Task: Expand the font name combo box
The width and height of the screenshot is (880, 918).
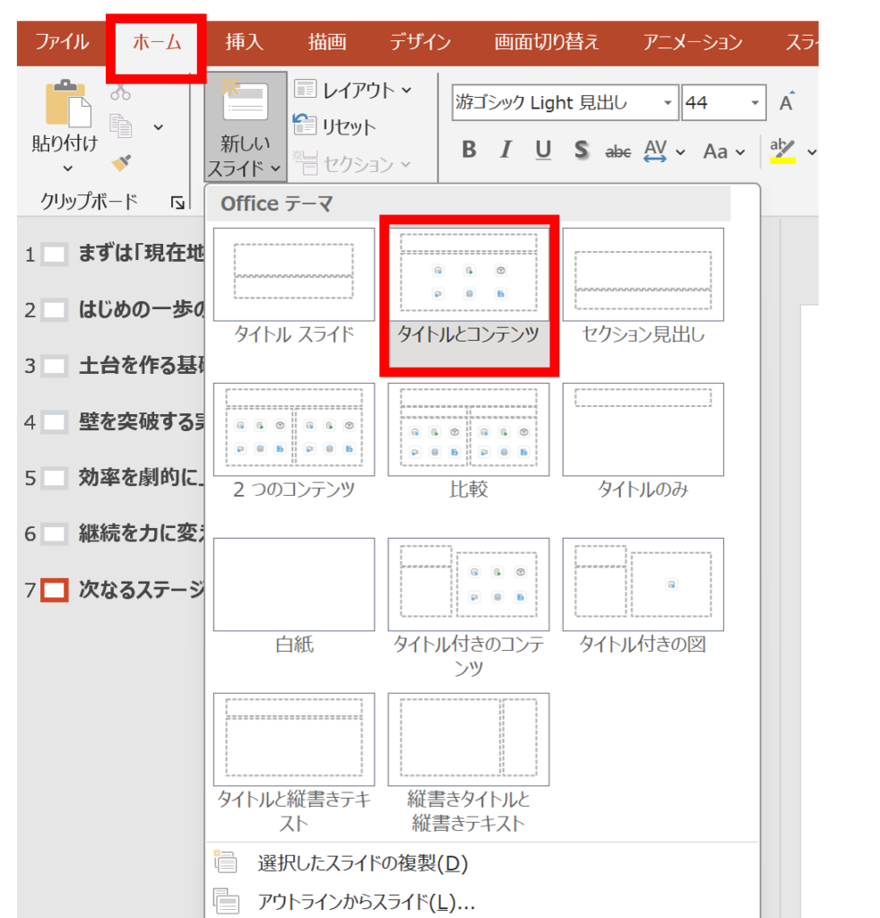Action: (668, 103)
